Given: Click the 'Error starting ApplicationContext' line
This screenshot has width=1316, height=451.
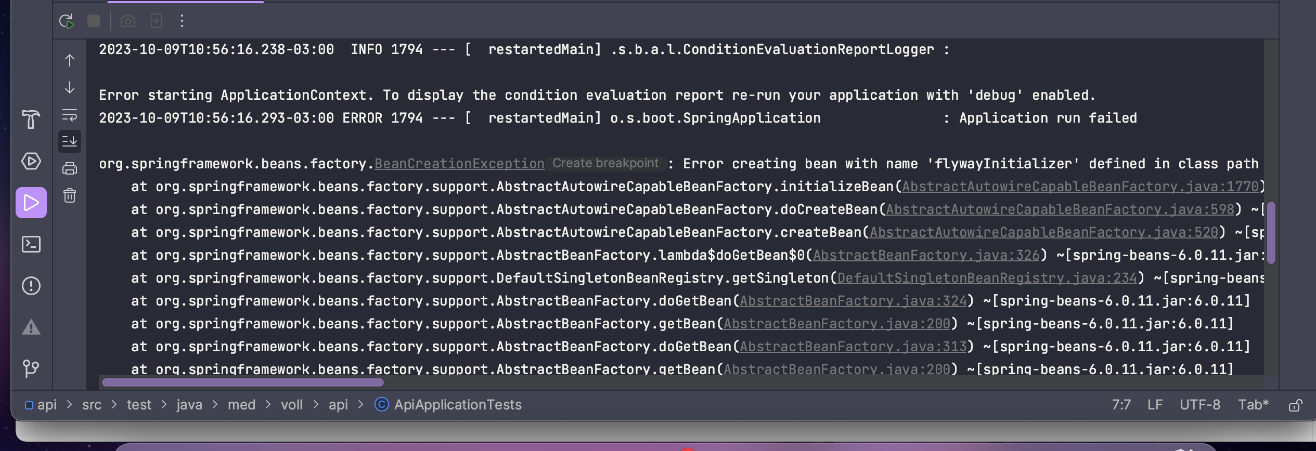Looking at the screenshot, I should click(597, 95).
